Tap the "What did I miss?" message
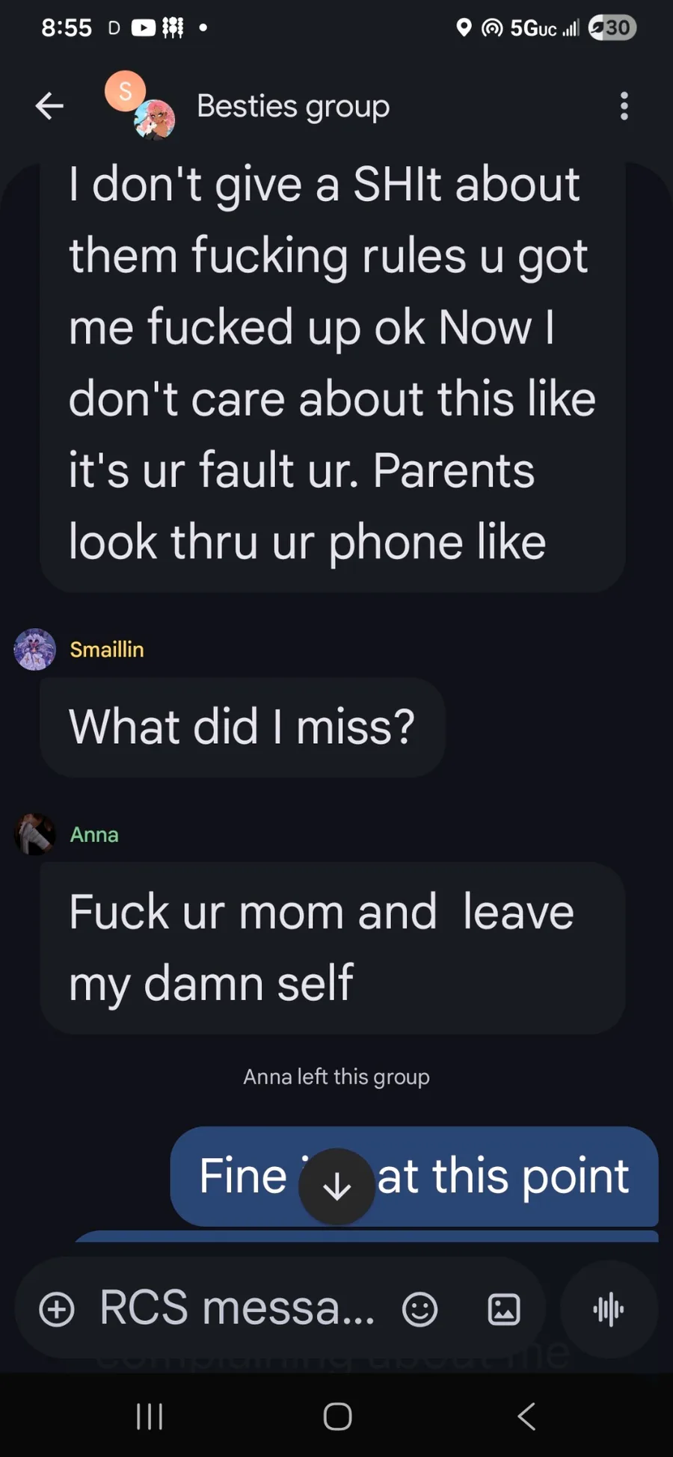 click(242, 727)
